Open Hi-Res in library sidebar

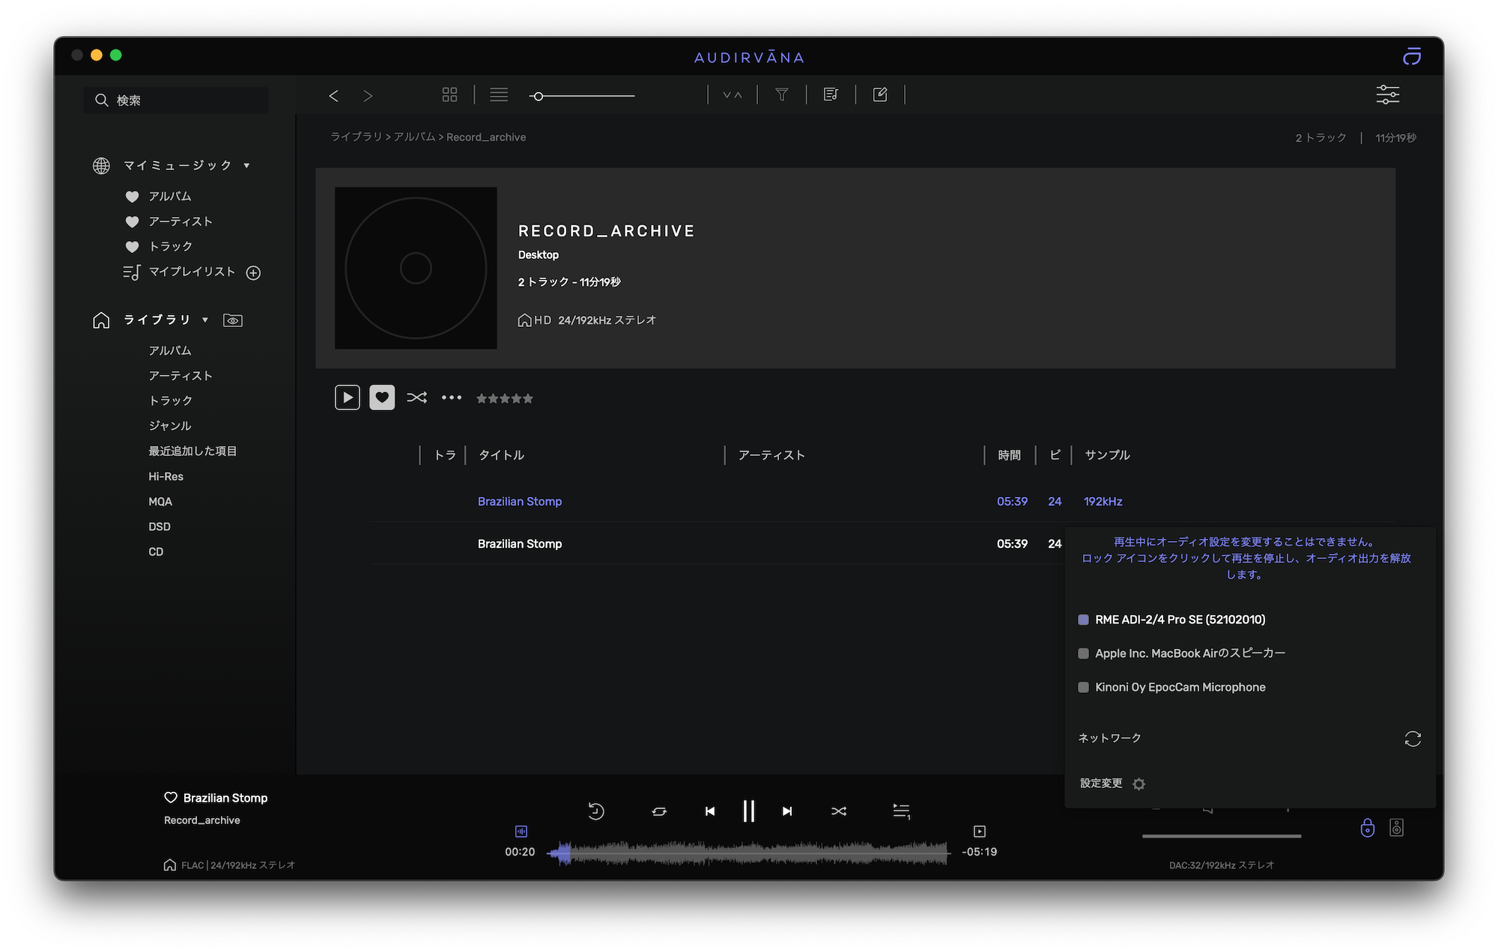click(x=166, y=476)
